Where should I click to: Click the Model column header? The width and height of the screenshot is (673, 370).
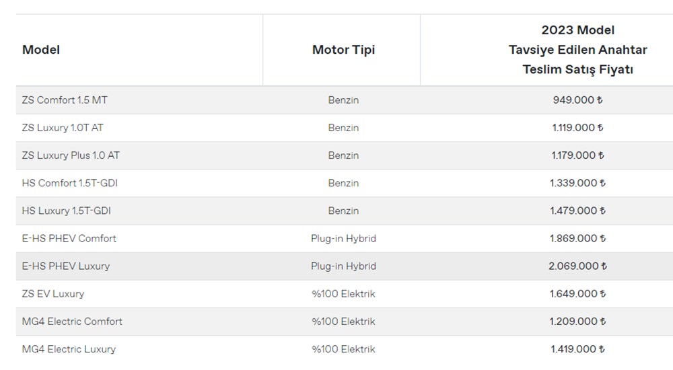(x=41, y=50)
